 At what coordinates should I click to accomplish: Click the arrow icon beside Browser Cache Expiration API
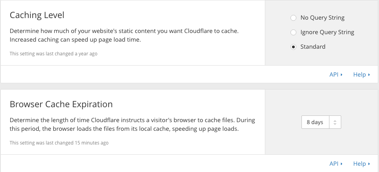click(342, 164)
